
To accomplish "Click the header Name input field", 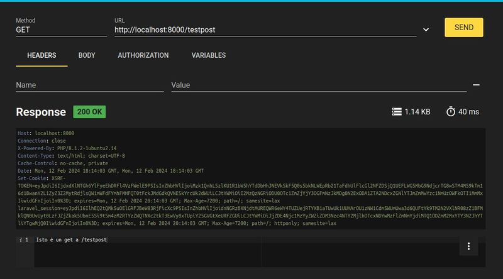I will [90, 85].
